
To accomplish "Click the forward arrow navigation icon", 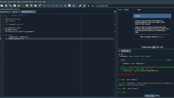I will (92, 6).
